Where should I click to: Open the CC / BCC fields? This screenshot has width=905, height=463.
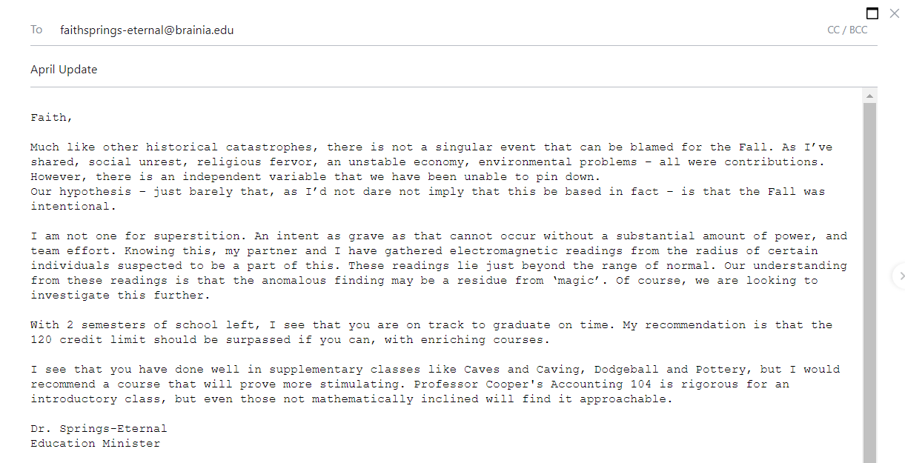[847, 30]
